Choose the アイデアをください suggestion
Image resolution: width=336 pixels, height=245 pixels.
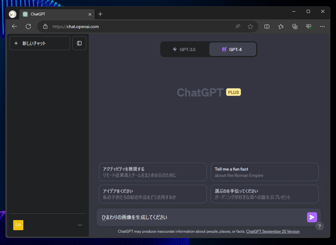click(x=153, y=194)
